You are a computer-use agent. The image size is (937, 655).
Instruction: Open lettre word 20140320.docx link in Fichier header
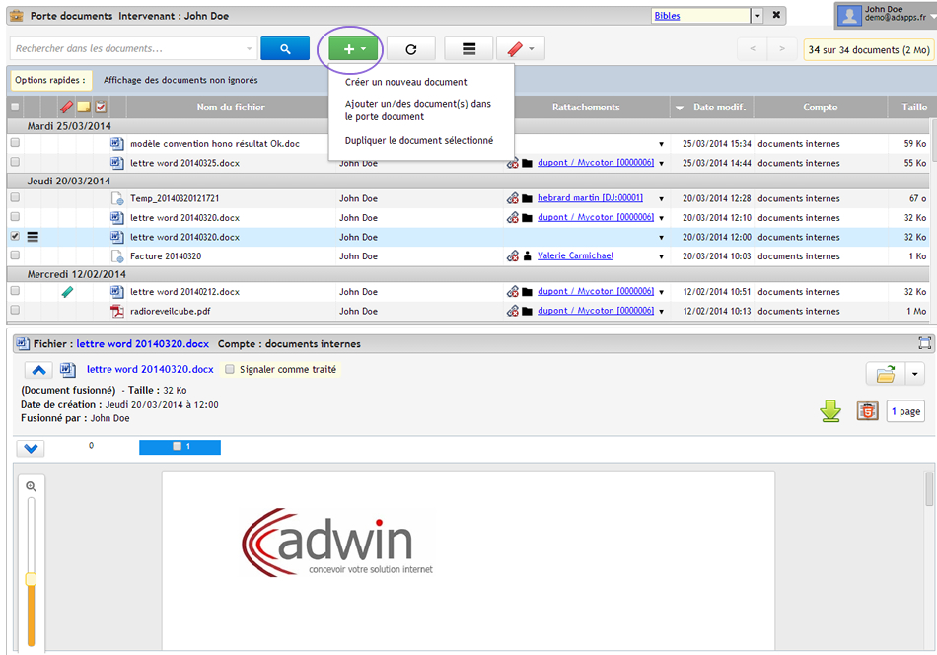coord(143,343)
